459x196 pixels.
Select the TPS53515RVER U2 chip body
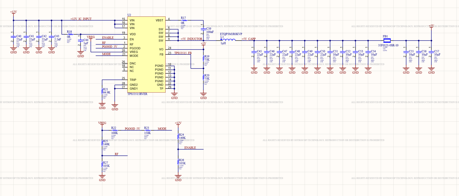[x=146, y=54]
